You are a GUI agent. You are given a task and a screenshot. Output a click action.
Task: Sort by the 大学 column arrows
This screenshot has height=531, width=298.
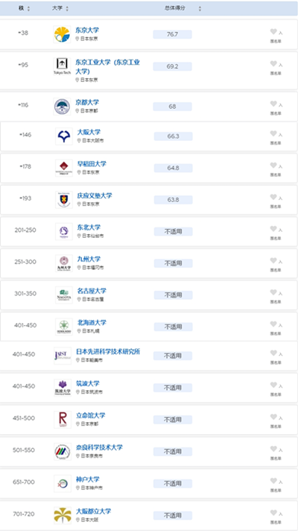(x=67, y=9)
